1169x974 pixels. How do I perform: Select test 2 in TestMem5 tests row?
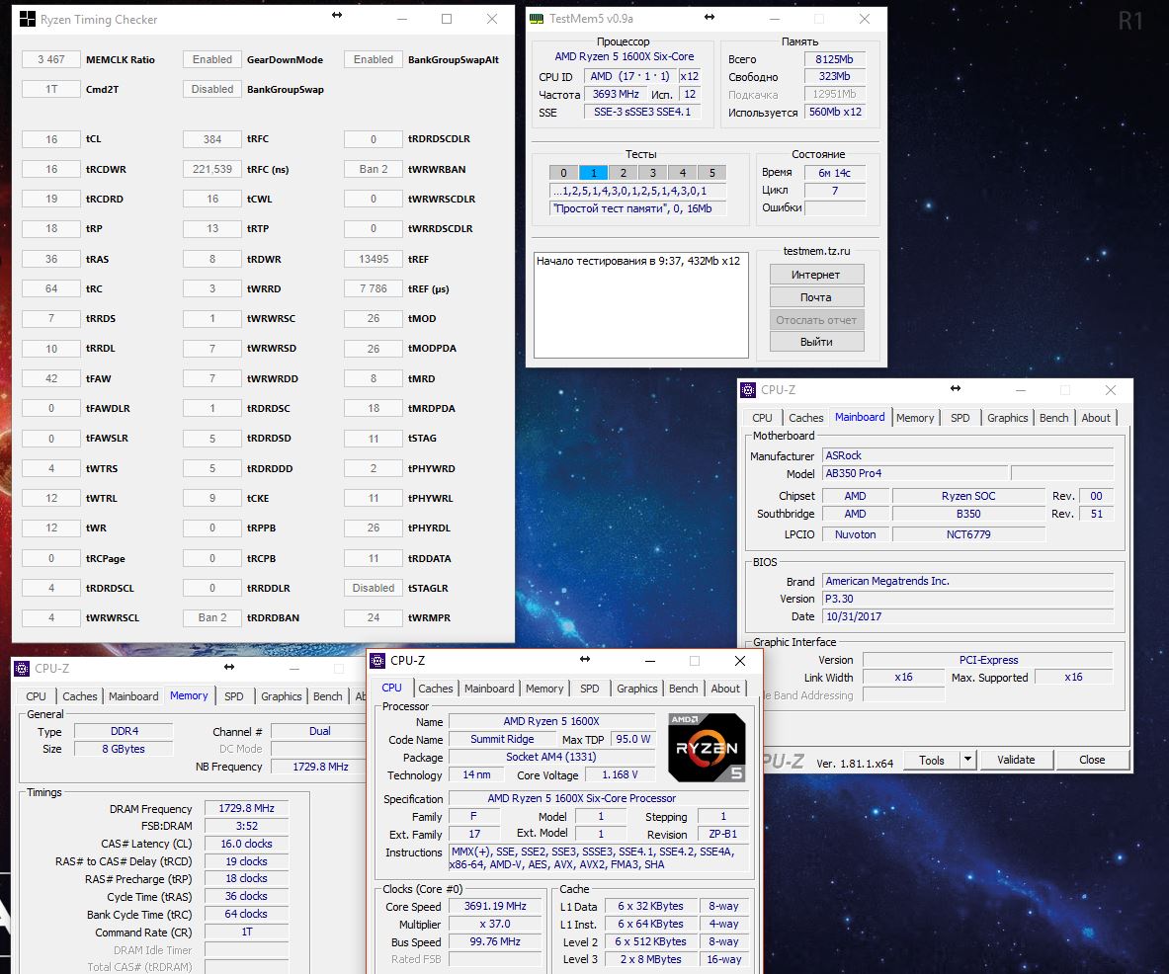624,173
